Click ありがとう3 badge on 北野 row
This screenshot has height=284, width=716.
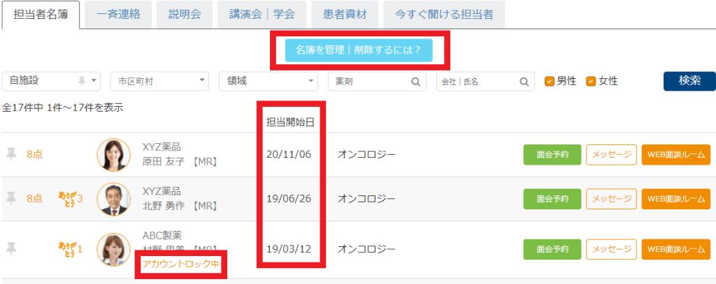point(71,199)
